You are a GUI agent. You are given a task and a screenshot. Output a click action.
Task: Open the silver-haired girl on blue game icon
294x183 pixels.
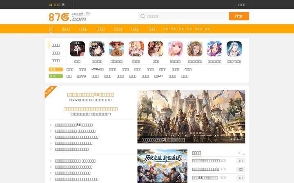pos(234,49)
